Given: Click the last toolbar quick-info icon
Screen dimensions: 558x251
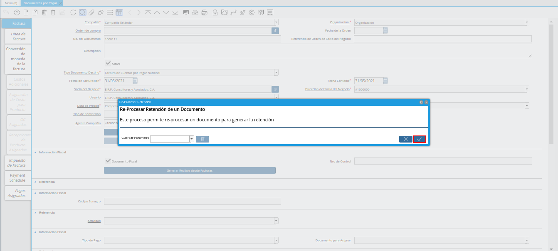Looking at the screenshot, I should point(270,12).
